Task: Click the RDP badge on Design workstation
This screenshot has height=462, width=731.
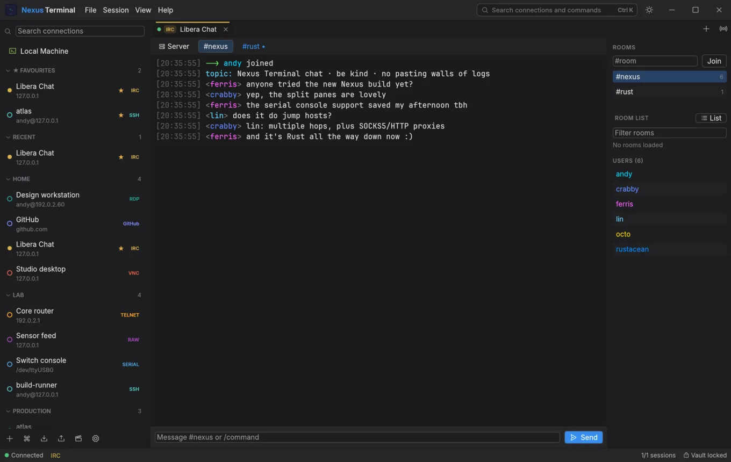Action: coord(134,199)
